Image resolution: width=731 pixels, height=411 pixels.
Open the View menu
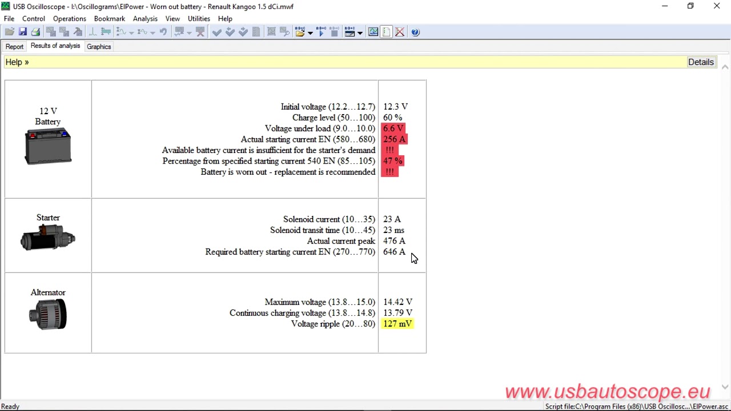172,18
